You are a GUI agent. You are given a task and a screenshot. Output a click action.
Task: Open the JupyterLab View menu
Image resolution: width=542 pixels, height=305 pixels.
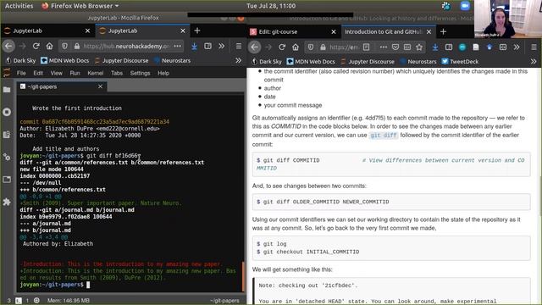[x=57, y=73]
